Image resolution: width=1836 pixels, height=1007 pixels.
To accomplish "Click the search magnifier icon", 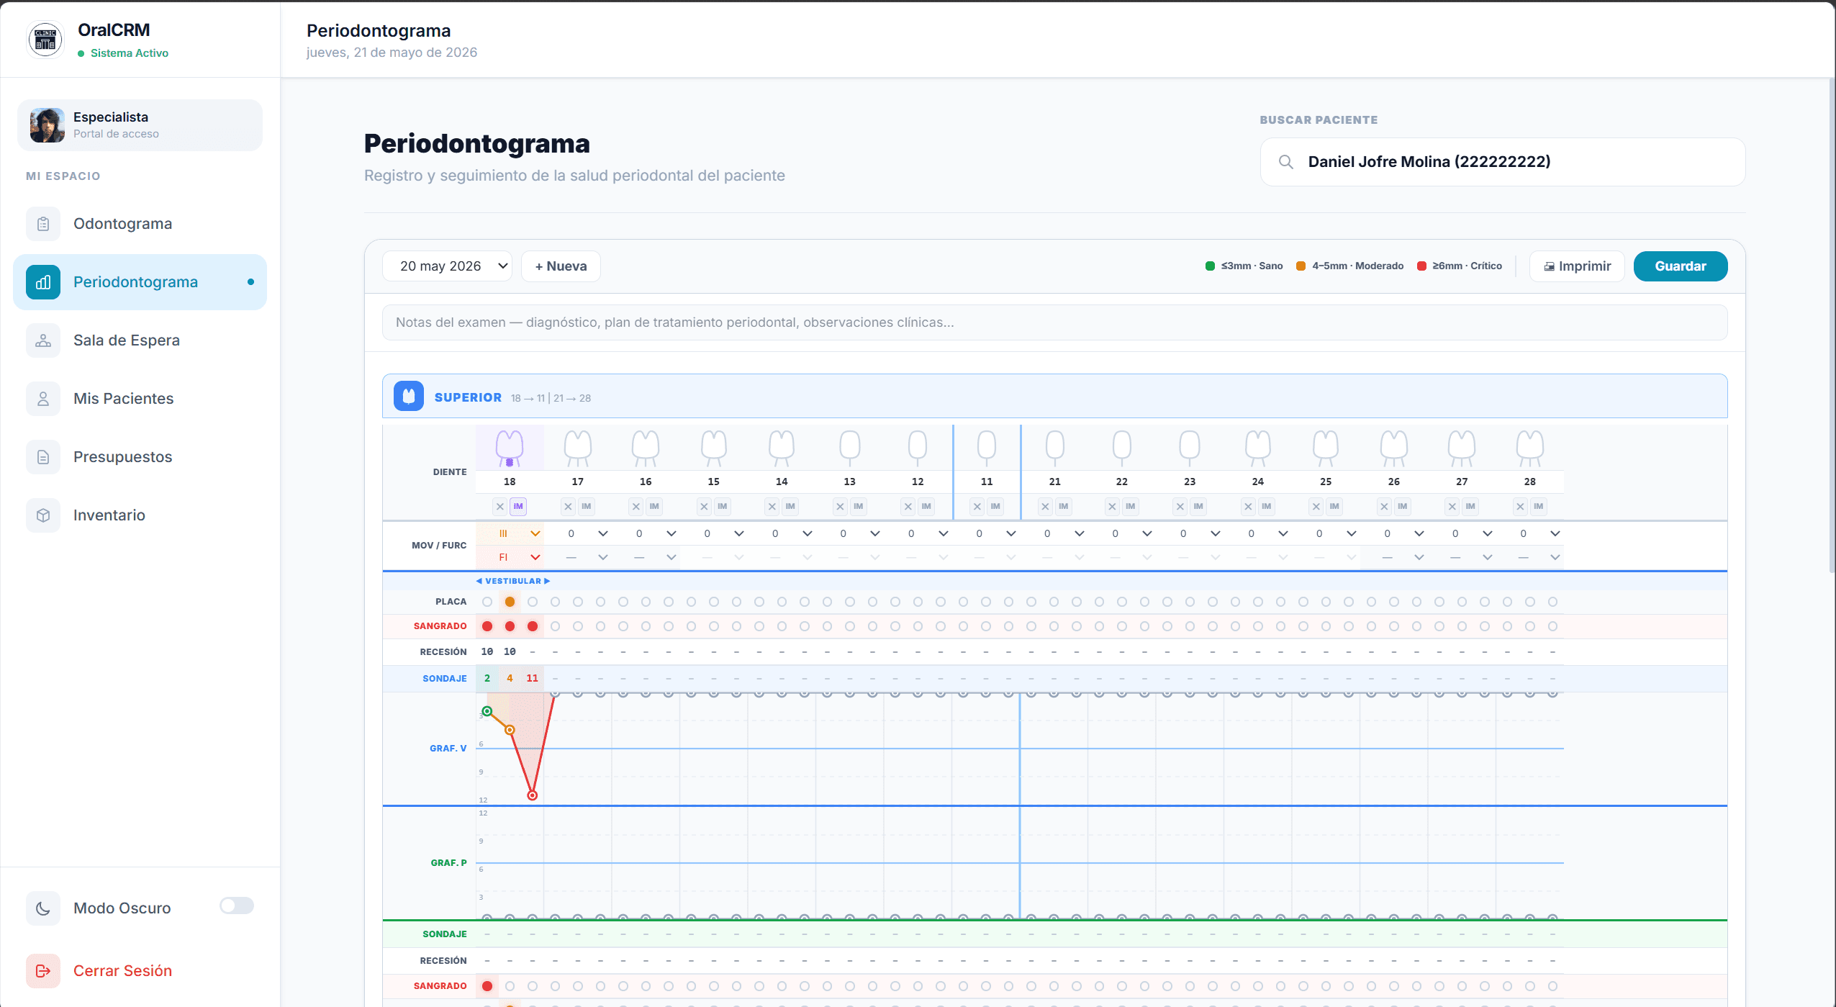I will pyautogui.click(x=1286, y=162).
